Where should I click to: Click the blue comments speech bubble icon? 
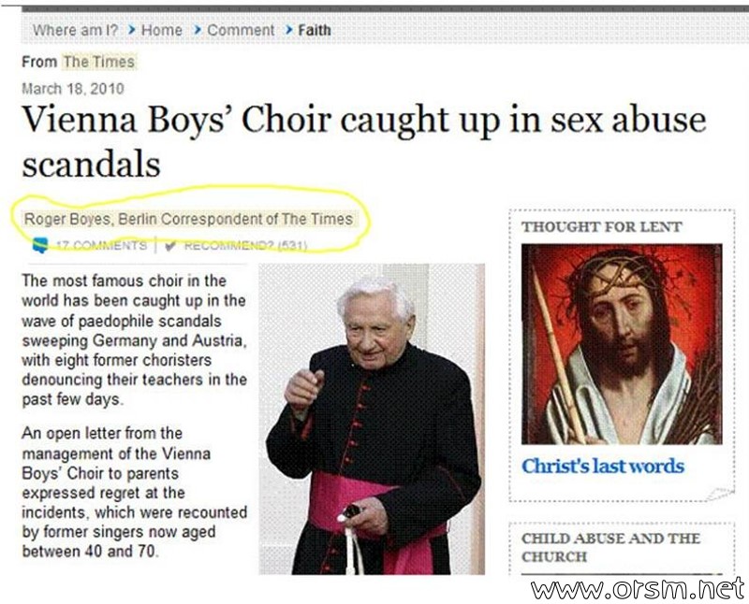click(40, 245)
